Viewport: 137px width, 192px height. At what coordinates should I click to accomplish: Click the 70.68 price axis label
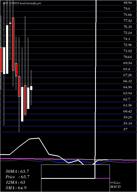tap(128, 57)
